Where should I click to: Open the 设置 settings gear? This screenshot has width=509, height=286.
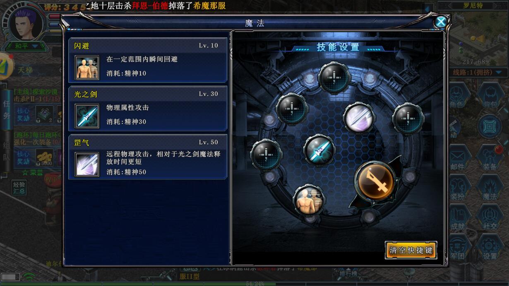click(x=490, y=248)
